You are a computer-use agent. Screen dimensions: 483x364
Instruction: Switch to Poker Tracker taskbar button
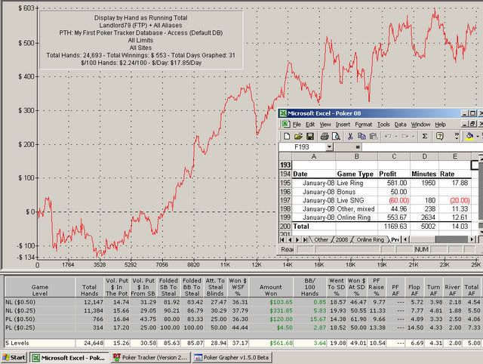pyautogui.click(x=151, y=358)
